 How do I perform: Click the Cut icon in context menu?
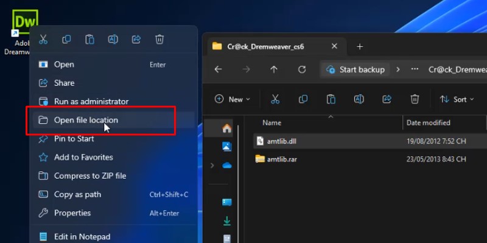point(43,39)
